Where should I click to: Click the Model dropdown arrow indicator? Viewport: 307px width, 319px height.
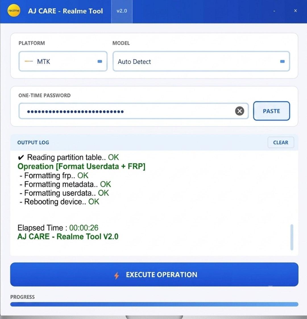point(282,61)
